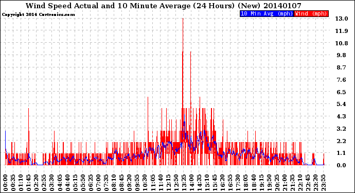
Task: Click the 09:55 time axis label
Action: click(x=137, y=183)
